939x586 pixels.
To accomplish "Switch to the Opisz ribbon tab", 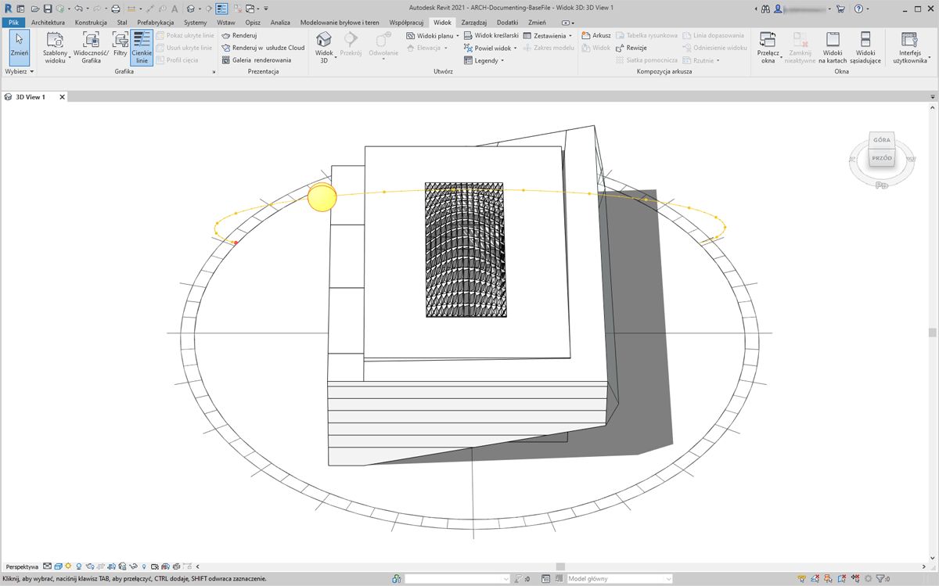I will [x=253, y=23].
